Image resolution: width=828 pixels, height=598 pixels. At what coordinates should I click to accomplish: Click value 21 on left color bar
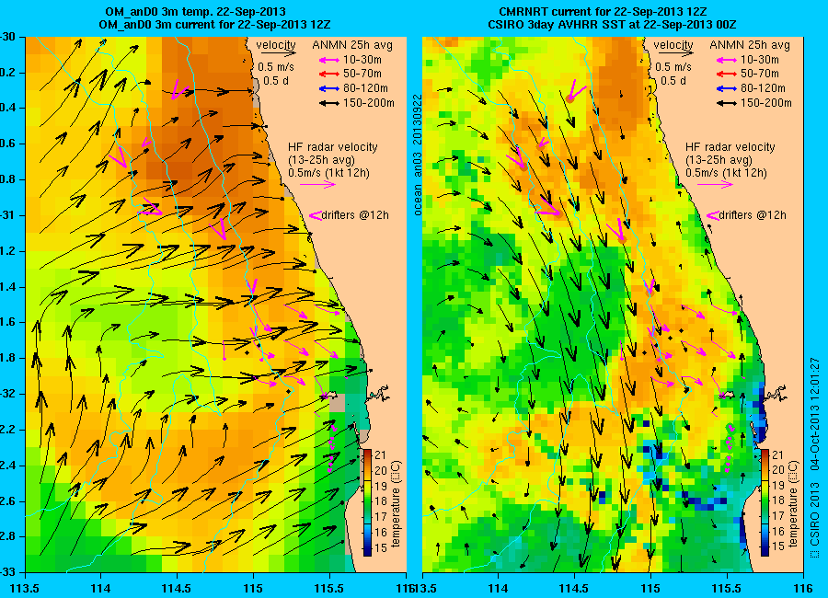point(380,454)
